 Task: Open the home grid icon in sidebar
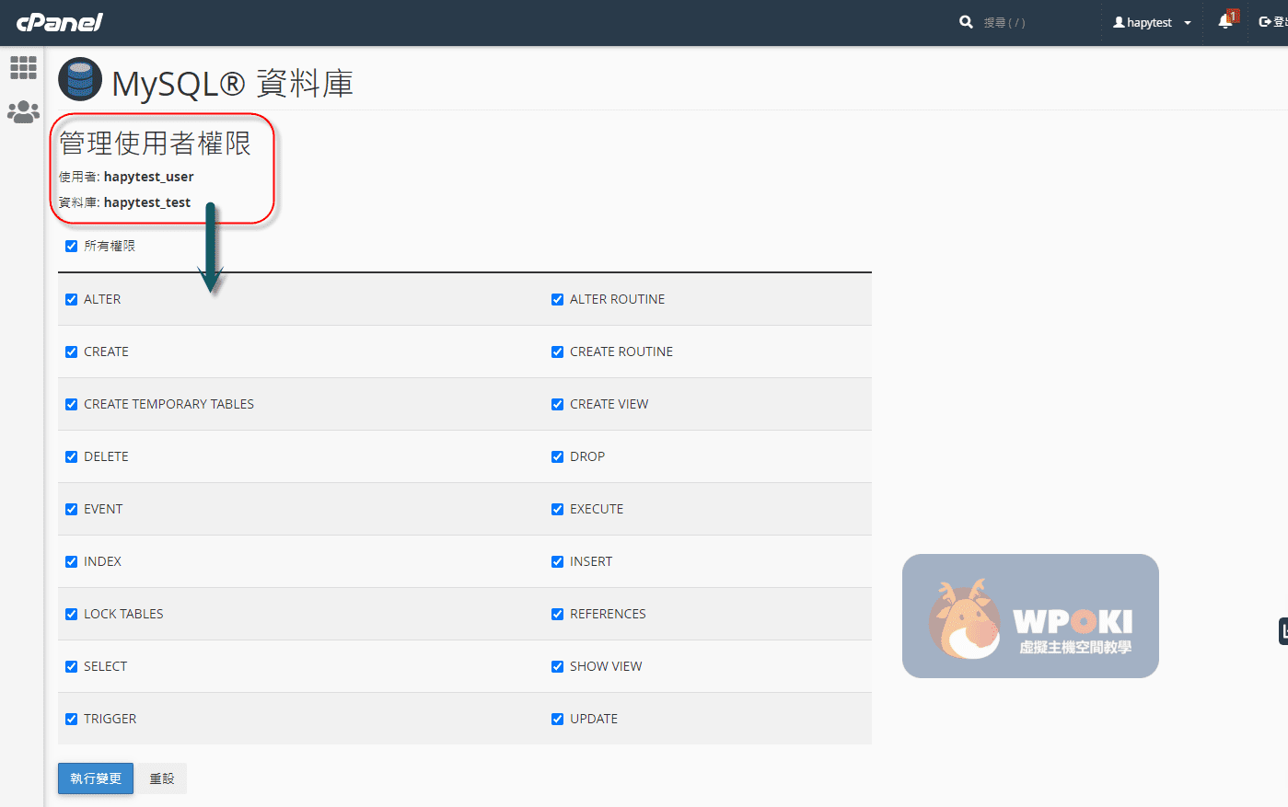click(x=23, y=67)
